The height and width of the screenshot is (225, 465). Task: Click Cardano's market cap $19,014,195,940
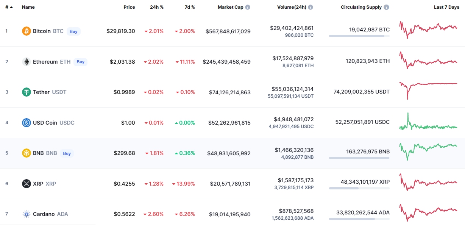coord(230,214)
